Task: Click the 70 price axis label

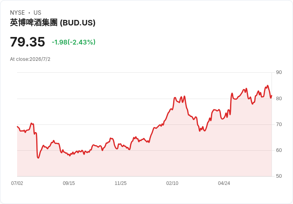Action: [279, 124]
